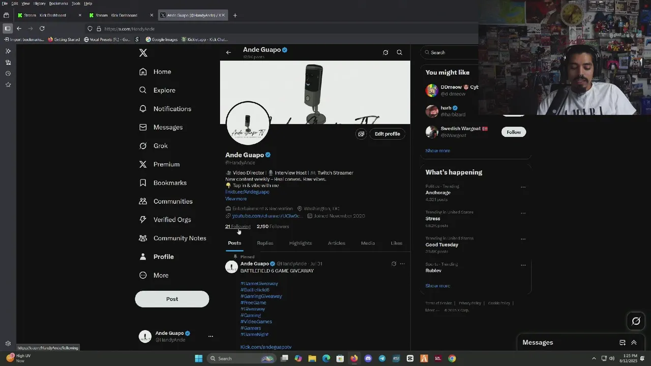Open options dots for Good Tuesday trend
The image size is (651, 366).
coord(523,239)
